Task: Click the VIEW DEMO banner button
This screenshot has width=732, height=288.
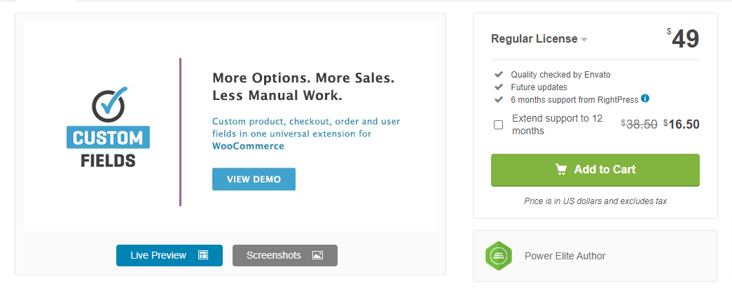Action: click(x=254, y=179)
